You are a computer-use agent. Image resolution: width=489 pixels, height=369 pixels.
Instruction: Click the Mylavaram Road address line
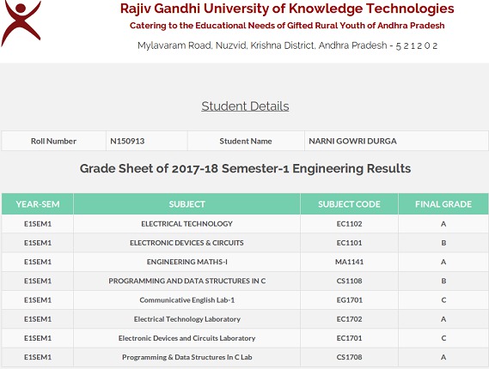click(x=287, y=45)
